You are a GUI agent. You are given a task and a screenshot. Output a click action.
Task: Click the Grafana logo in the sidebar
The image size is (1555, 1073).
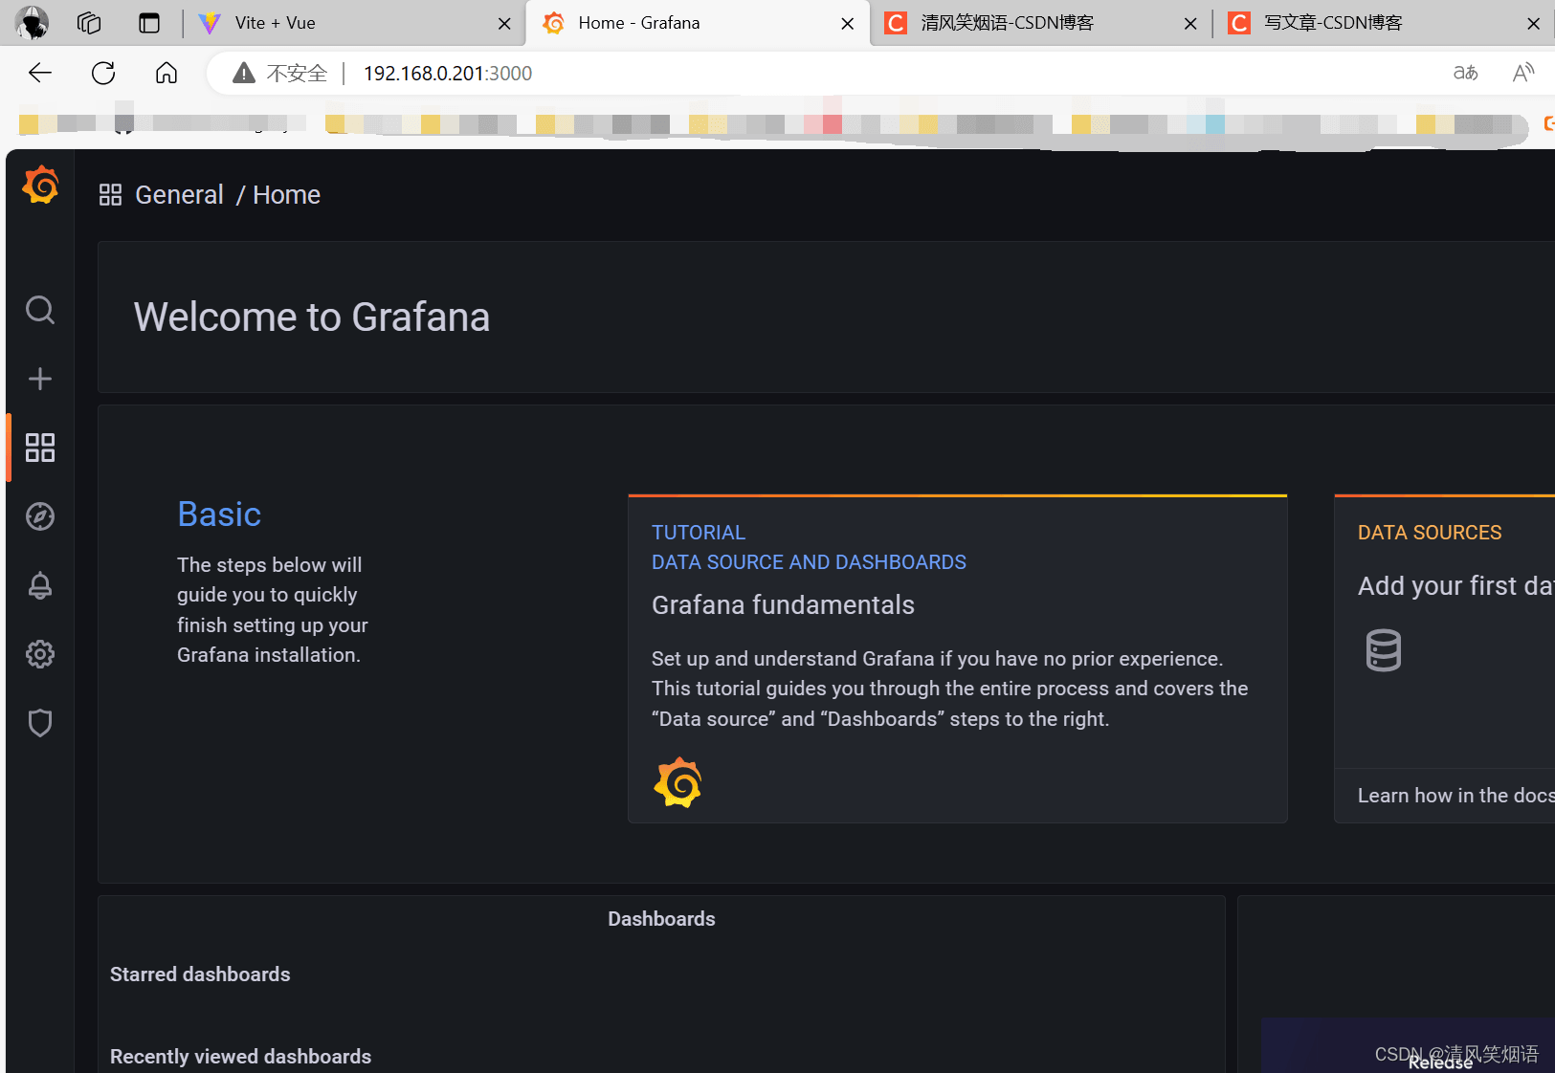tap(40, 185)
